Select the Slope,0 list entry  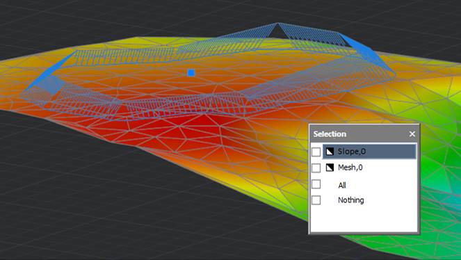(369, 152)
